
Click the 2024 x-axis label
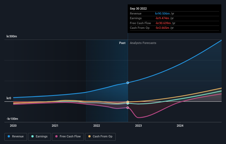(x=180, y=126)
